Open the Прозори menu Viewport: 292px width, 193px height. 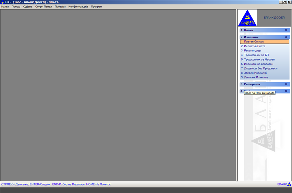(60, 7)
